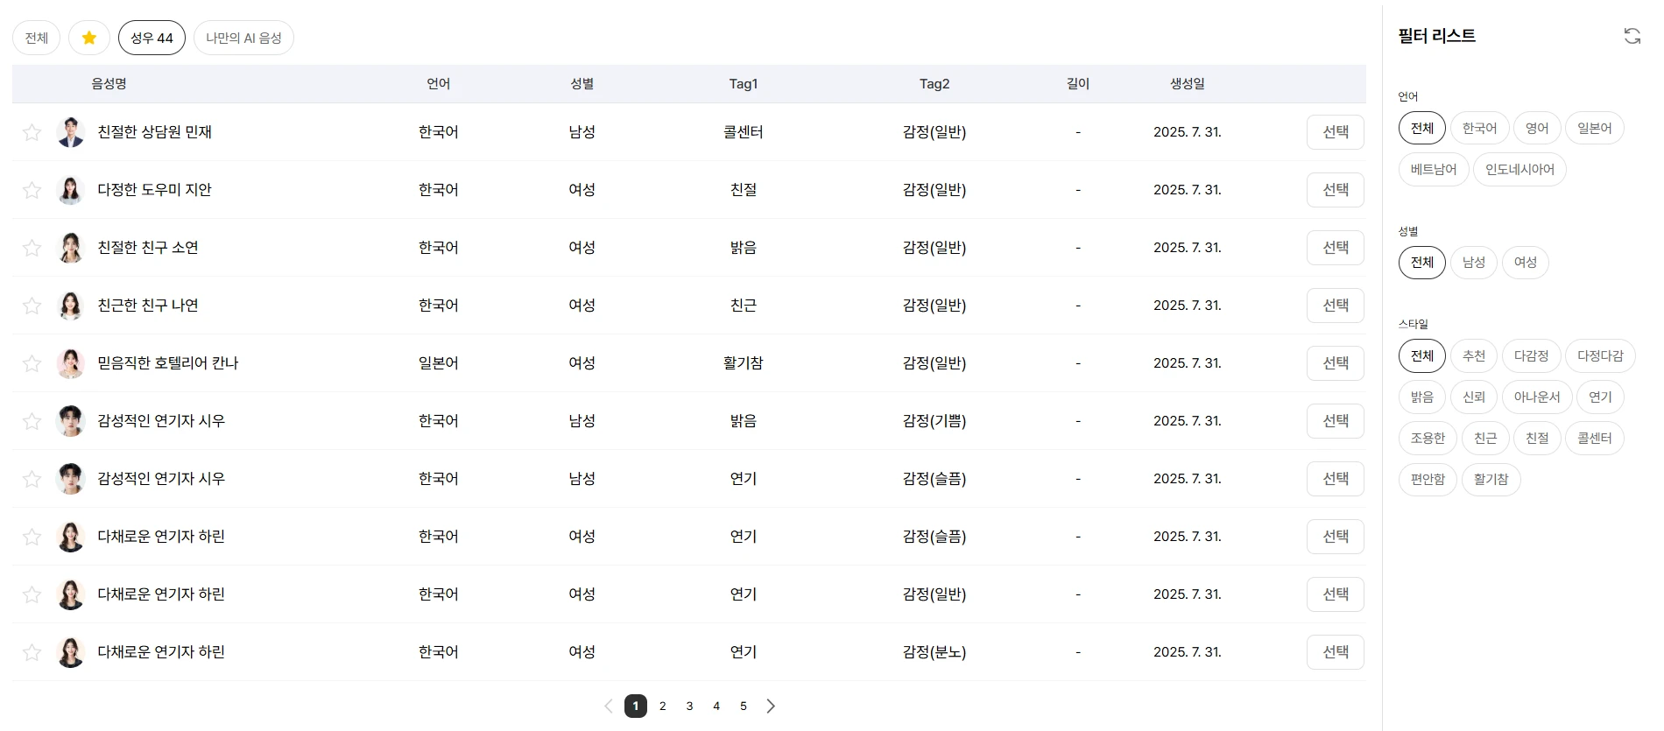Select the 전체 tab at top left

click(37, 38)
